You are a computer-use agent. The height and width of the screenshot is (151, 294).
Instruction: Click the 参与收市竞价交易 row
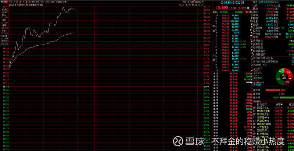pyautogui.click(x=273, y=58)
